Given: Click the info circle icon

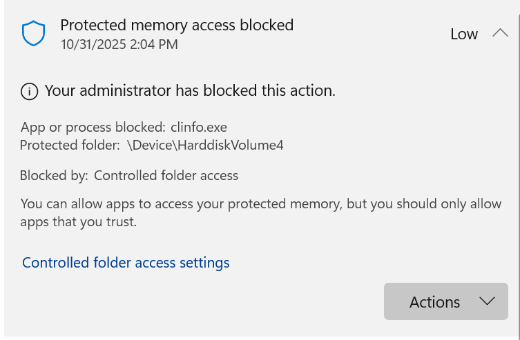Looking at the screenshot, I should pyautogui.click(x=29, y=90).
